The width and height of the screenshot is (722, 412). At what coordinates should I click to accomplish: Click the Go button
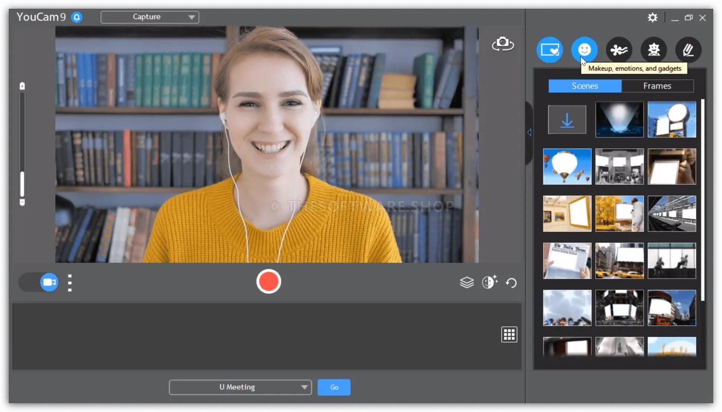(334, 387)
